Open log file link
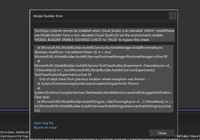 44,123
